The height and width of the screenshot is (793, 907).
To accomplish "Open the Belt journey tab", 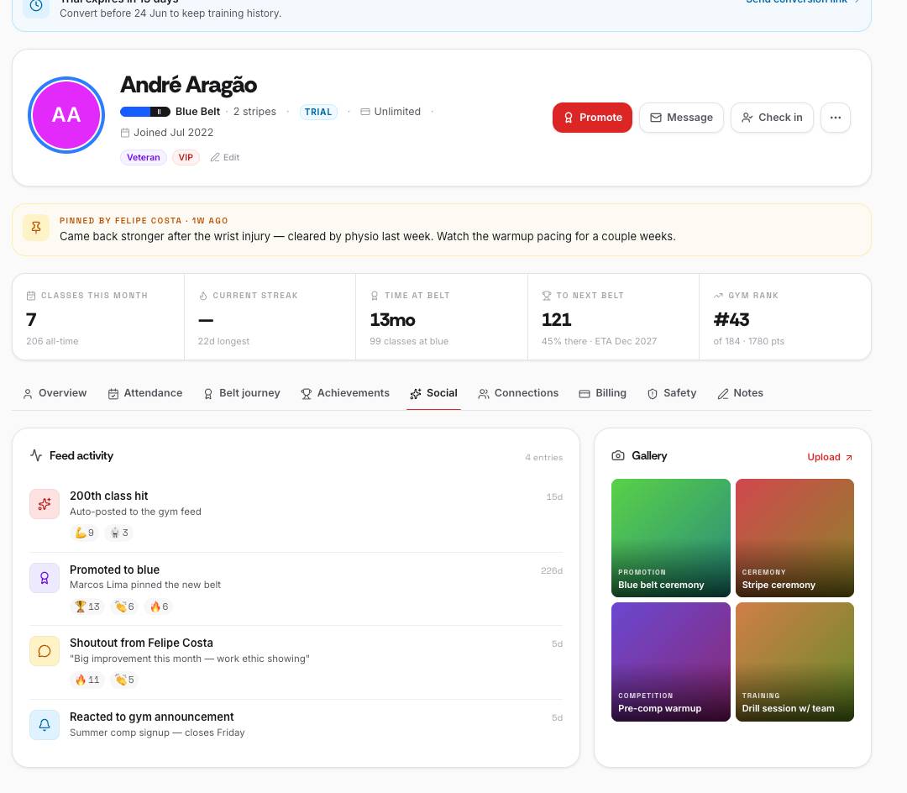I will coord(242,393).
